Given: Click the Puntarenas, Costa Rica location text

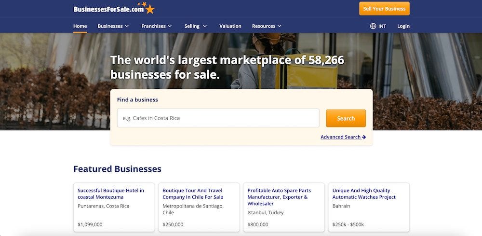Looking at the screenshot, I should pos(103,206).
